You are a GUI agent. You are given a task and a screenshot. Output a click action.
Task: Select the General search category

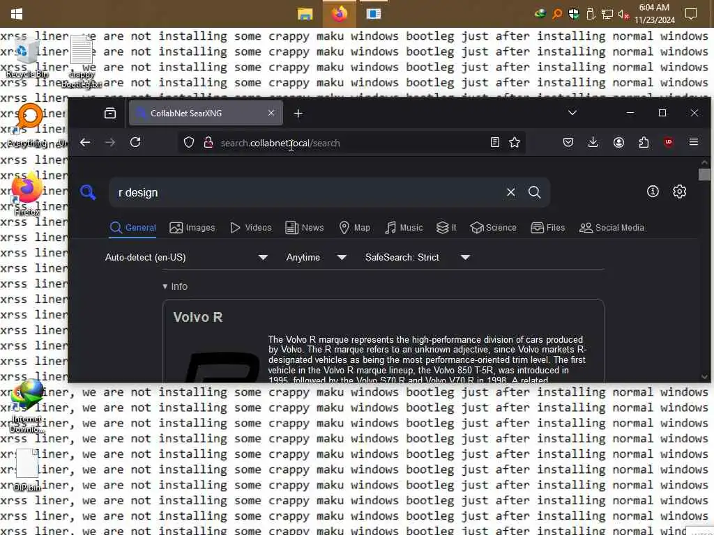pos(133,228)
